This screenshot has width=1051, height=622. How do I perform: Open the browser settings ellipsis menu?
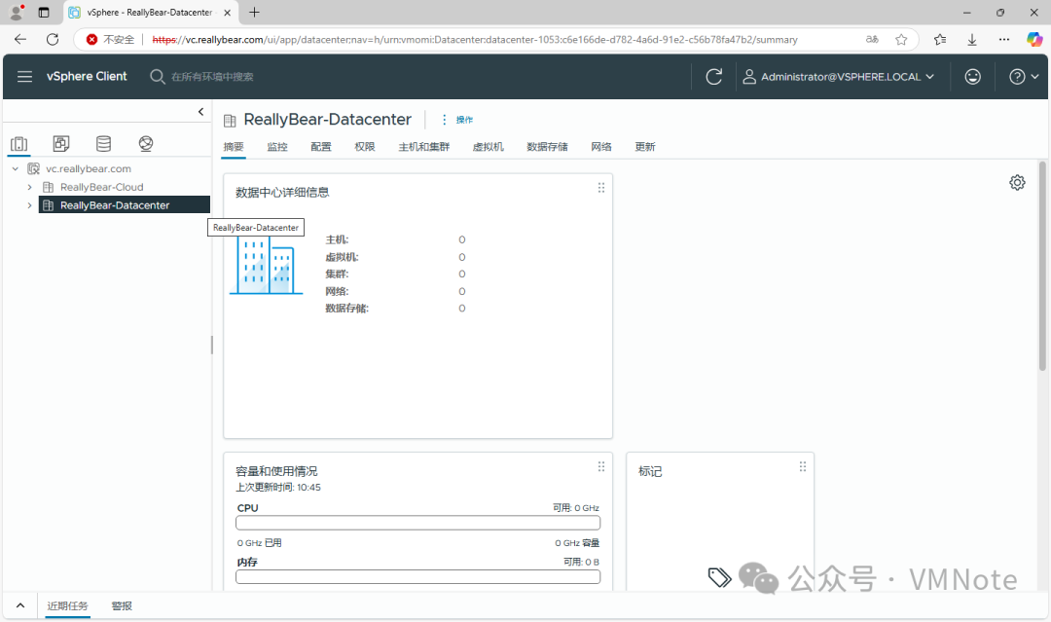pos(1004,40)
